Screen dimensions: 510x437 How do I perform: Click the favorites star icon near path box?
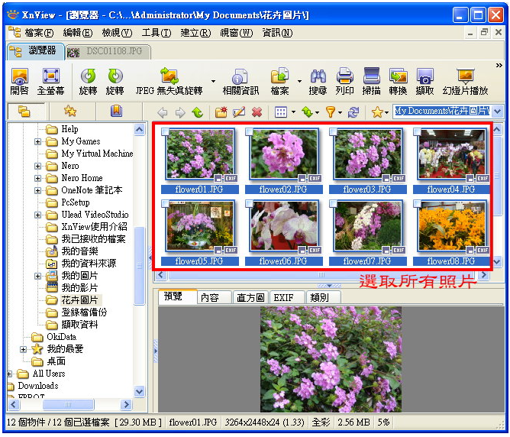(x=377, y=112)
